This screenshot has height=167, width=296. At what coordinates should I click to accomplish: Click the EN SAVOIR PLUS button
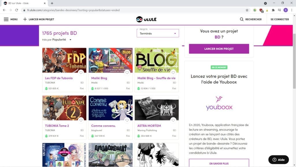(219, 163)
